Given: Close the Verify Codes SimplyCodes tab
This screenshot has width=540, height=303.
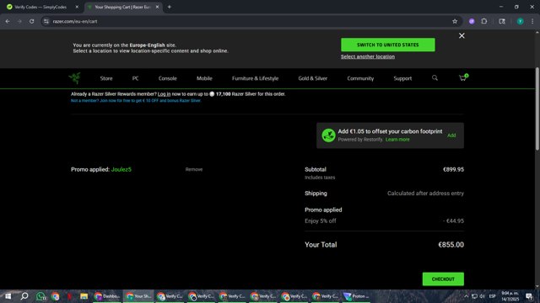Looking at the screenshot, I should coord(77,7).
